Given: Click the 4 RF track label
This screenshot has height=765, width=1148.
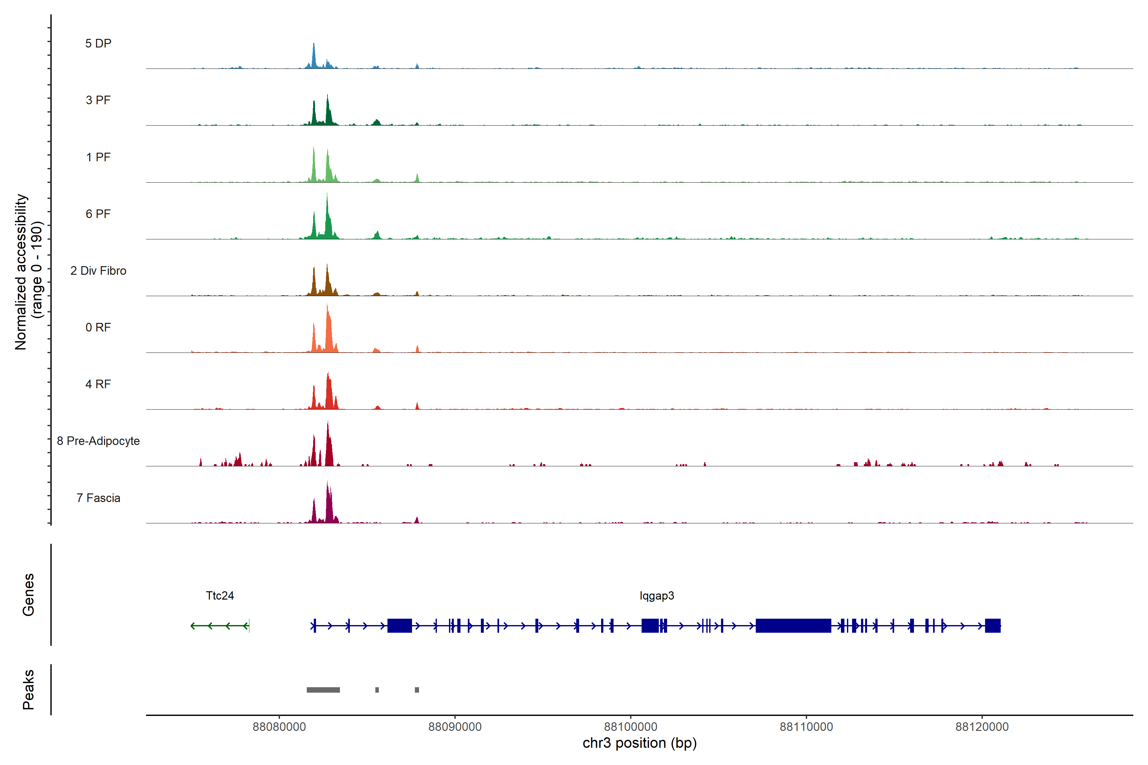Looking at the screenshot, I should [98, 384].
